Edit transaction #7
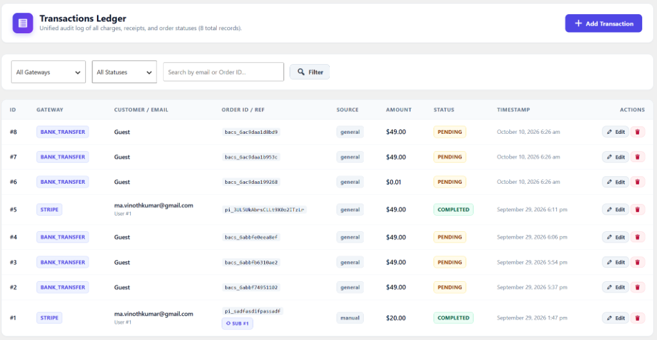 pyautogui.click(x=615, y=157)
